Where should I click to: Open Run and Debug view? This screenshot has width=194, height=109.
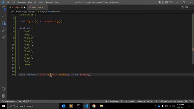click(4, 30)
